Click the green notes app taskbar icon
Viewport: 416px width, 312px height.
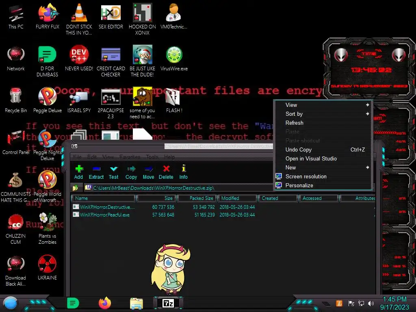73,303
